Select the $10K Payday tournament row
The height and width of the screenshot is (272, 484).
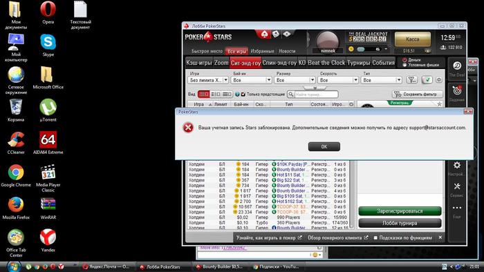click(268, 164)
